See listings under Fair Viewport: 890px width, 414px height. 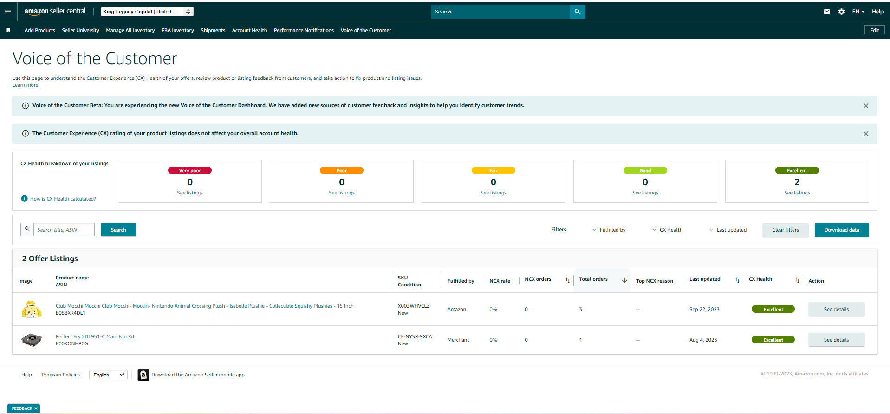494,193
